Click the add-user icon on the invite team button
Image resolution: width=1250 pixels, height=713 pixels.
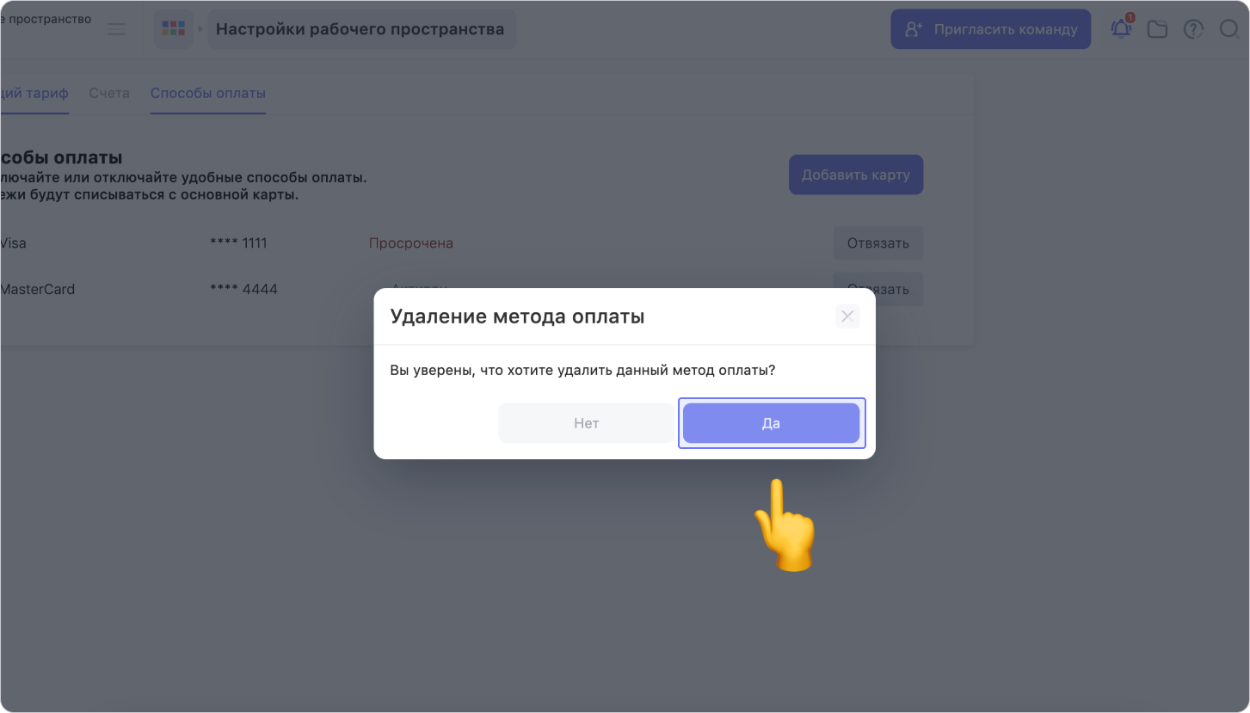(x=914, y=29)
